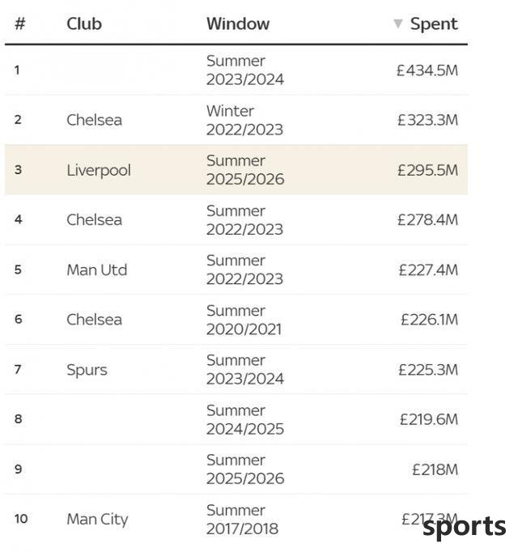Click Summer 2017/2018 window cell
Screen dimensions: 518x552
pyautogui.click(x=242, y=520)
